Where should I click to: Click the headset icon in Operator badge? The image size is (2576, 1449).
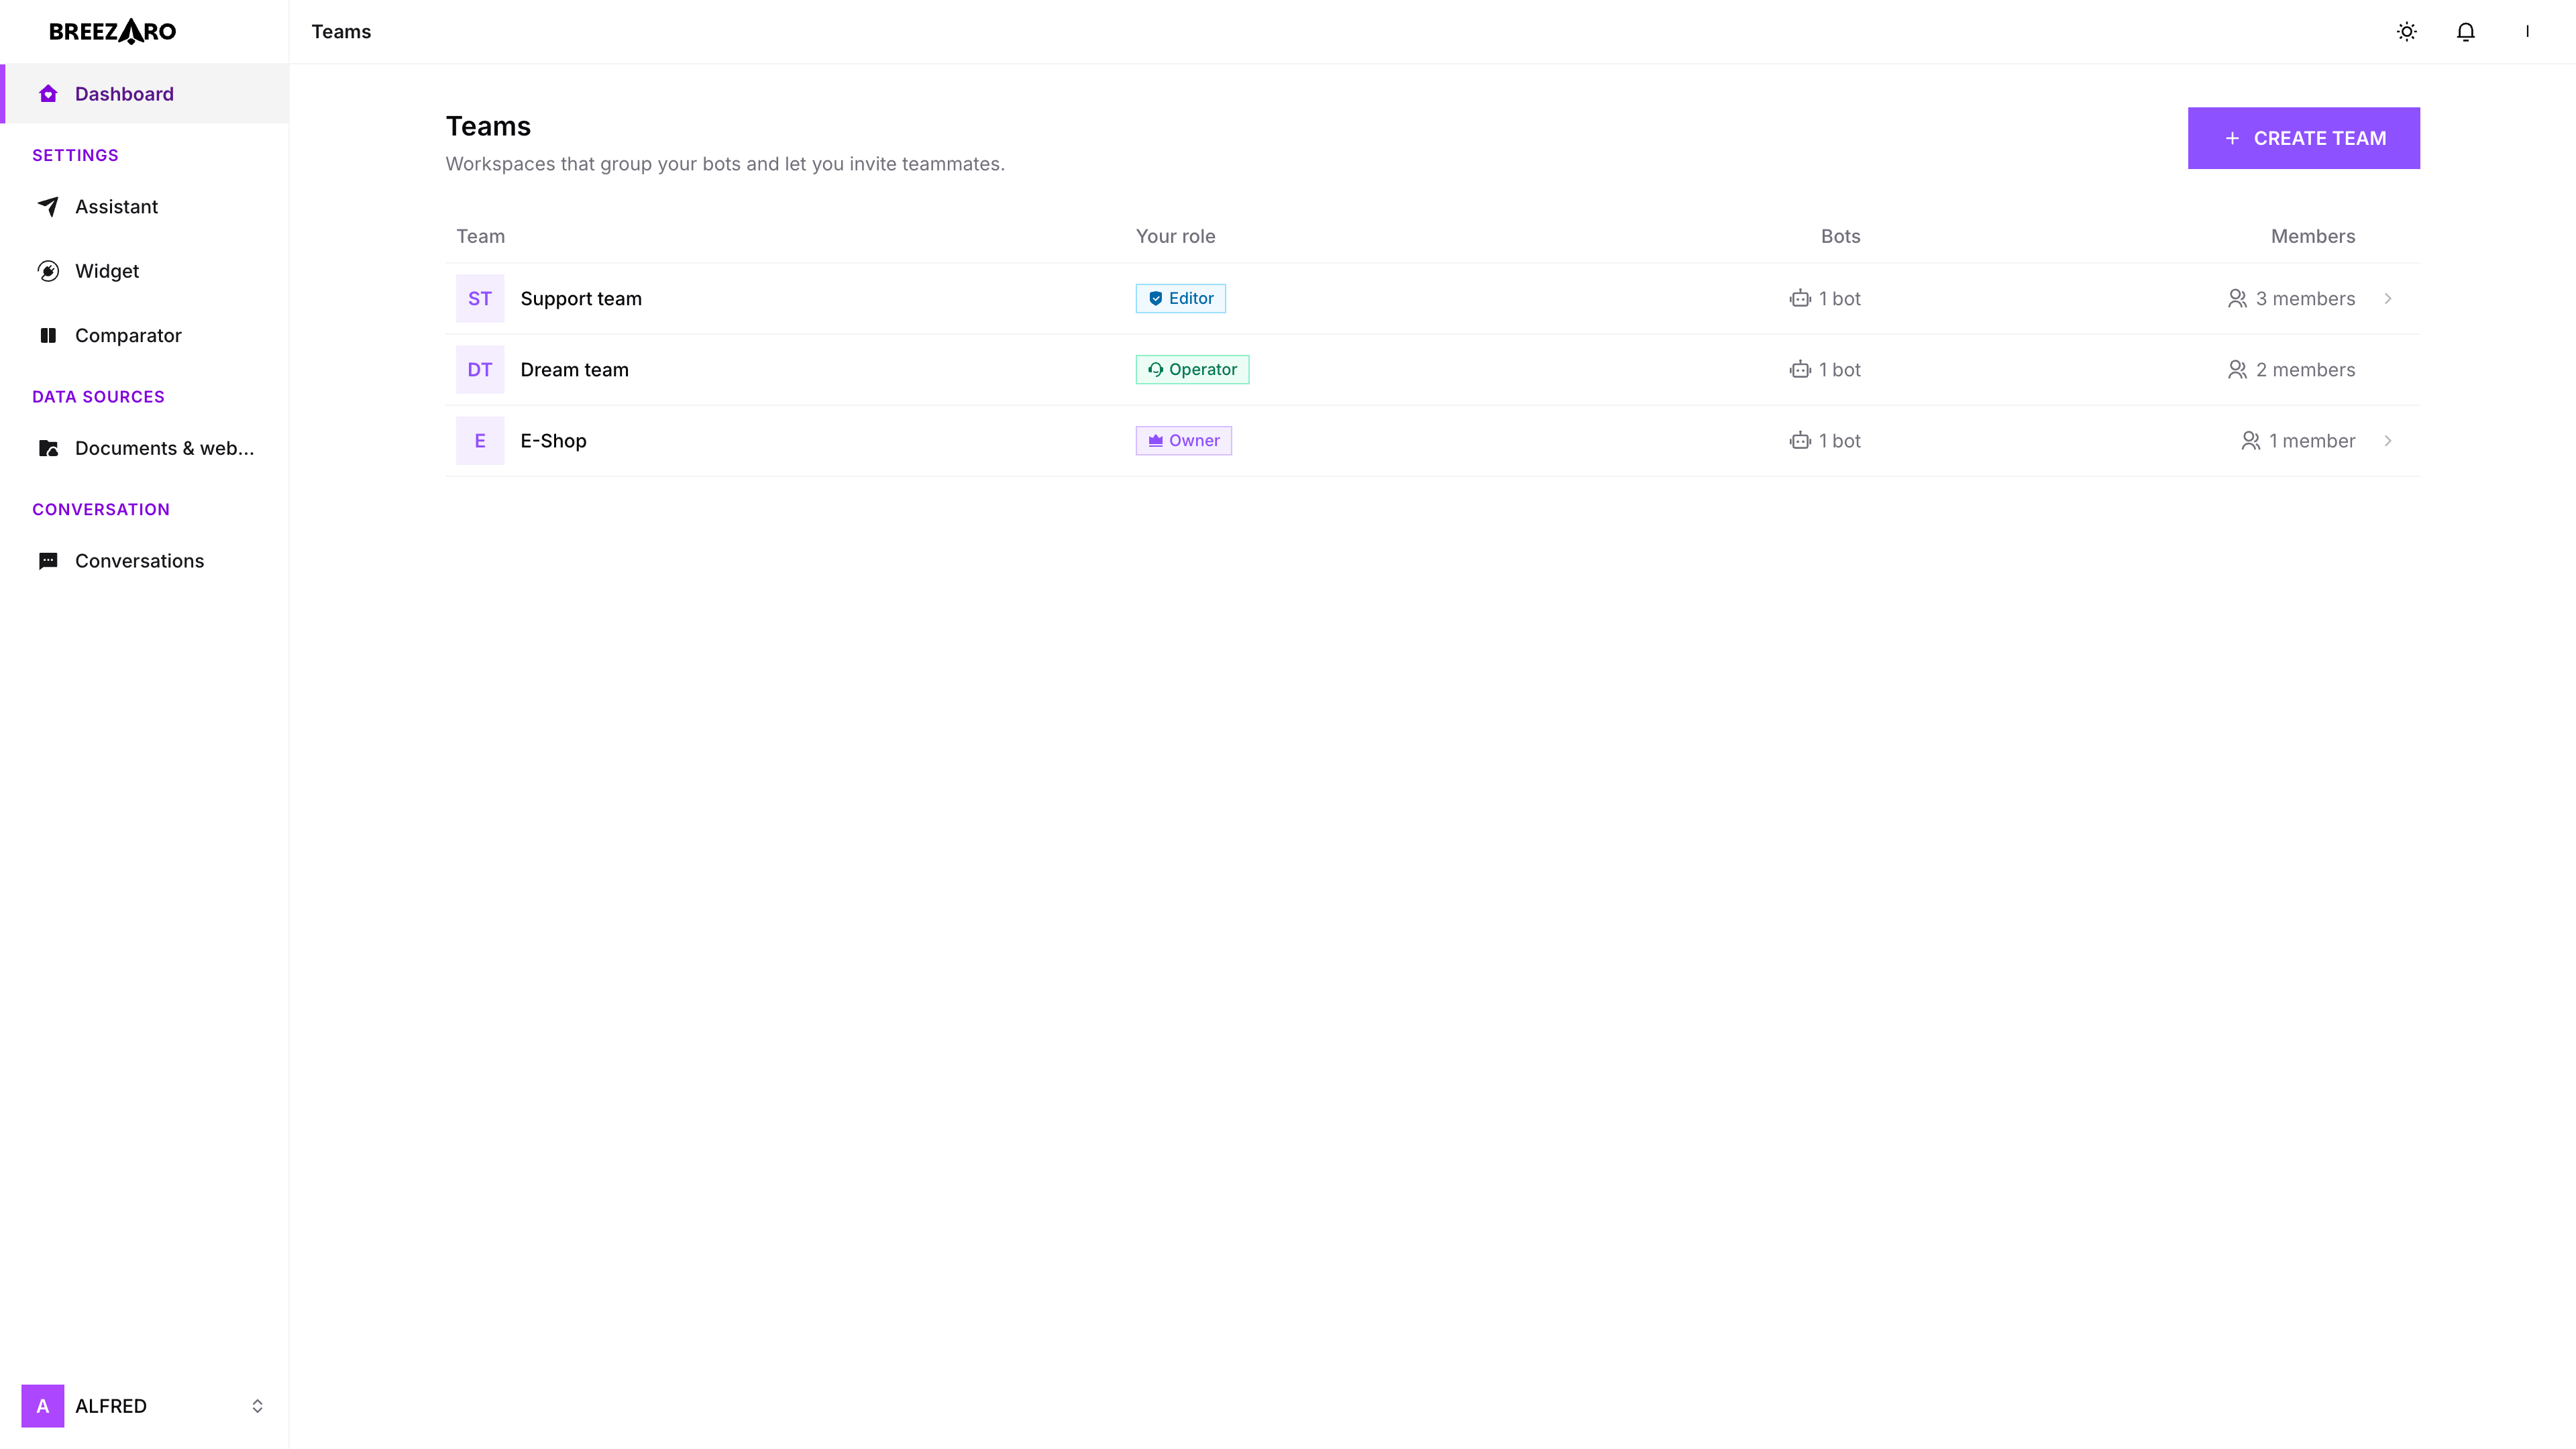[x=1155, y=370]
